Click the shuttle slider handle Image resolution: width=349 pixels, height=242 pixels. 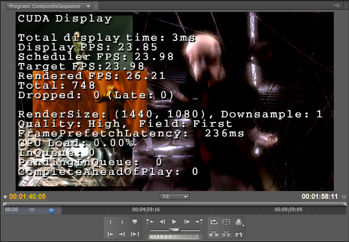click(174, 230)
